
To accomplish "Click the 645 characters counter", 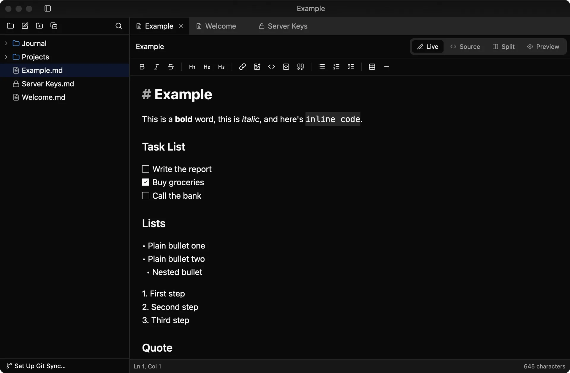I will point(544,366).
